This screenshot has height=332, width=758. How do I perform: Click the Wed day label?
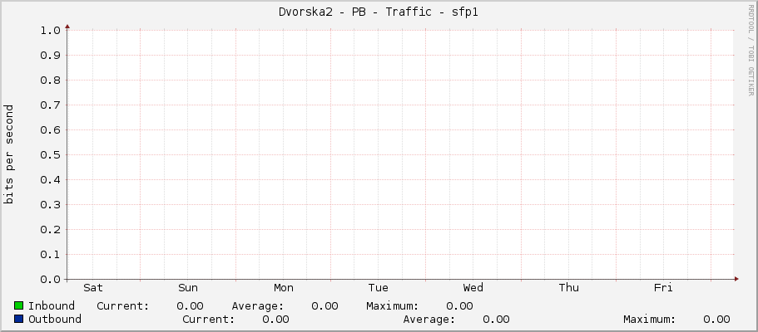tap(473, 288)
